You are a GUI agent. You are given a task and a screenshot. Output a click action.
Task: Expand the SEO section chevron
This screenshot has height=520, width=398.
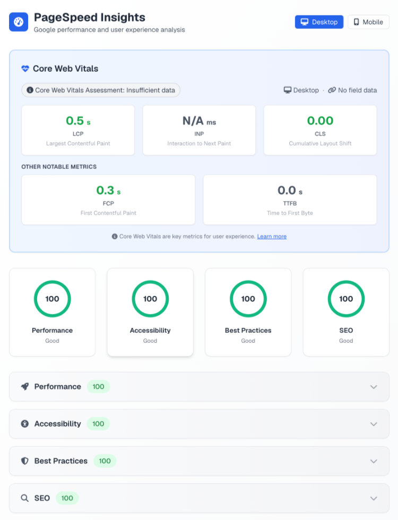pyautogui.click(x=374, y=498)
